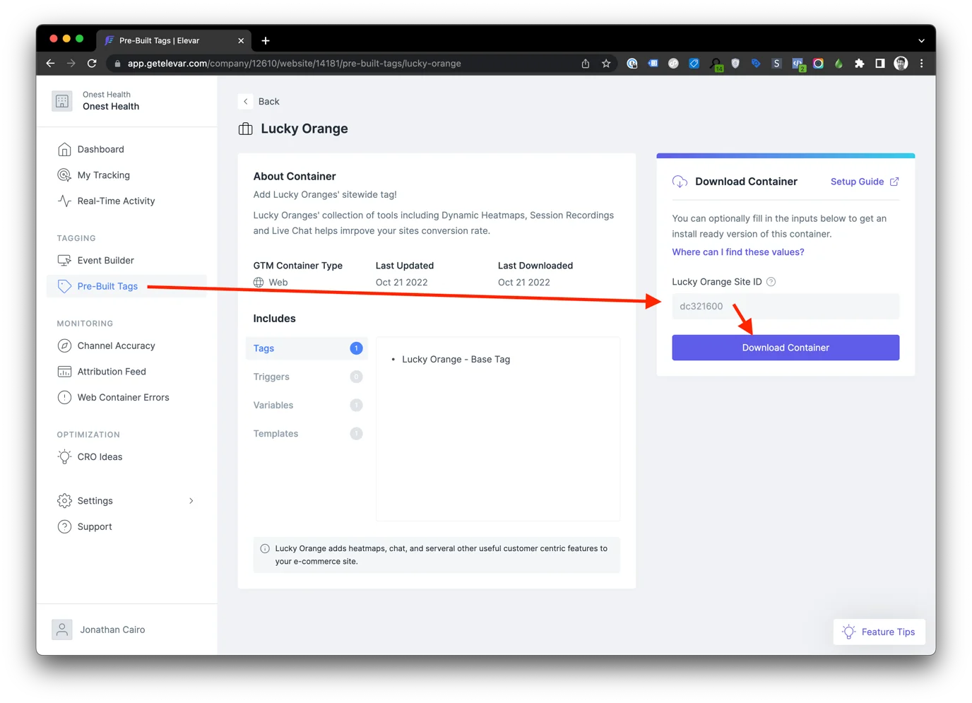Click the browser forward arrow

coord(71,64)
